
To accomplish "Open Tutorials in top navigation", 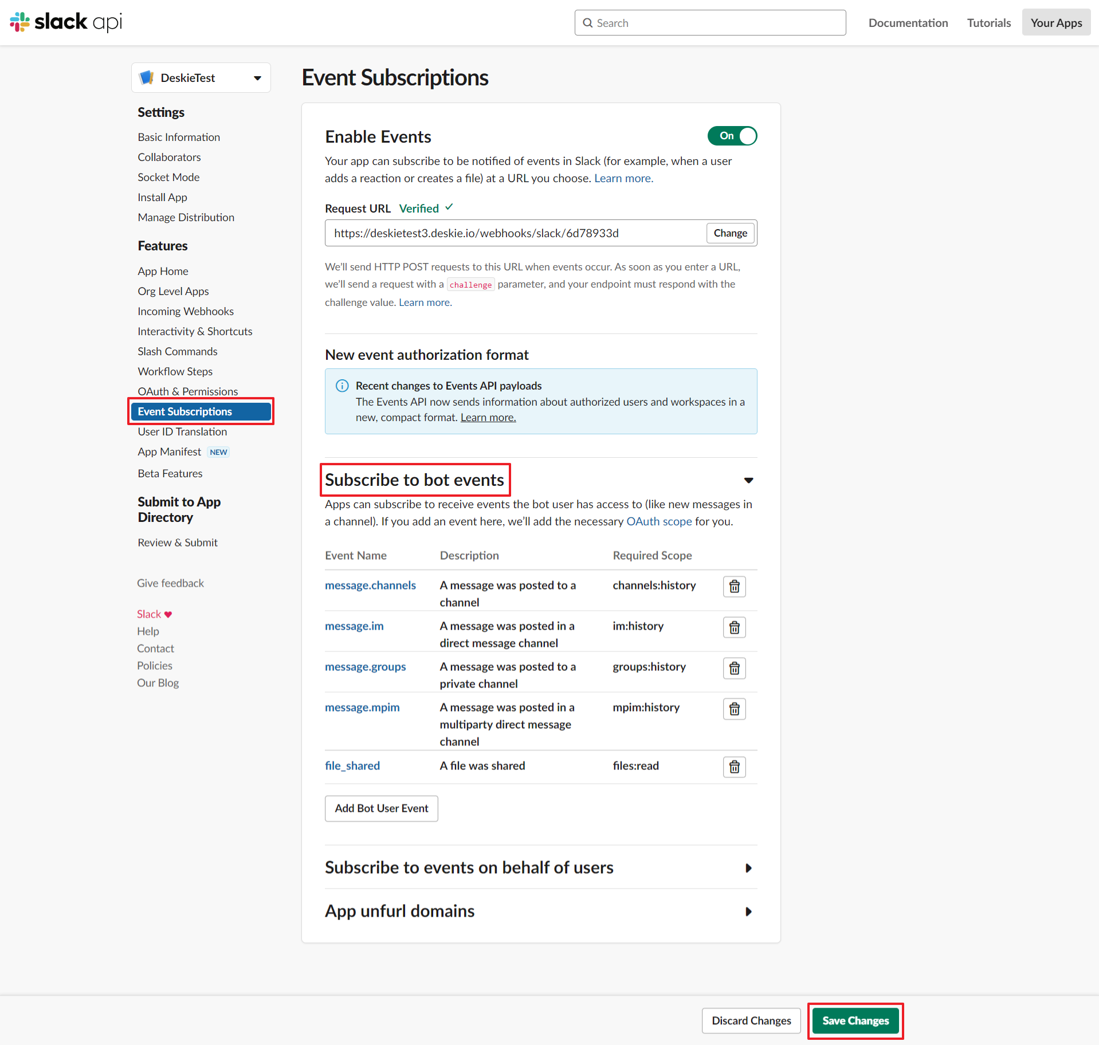I will tap(989, 23).
